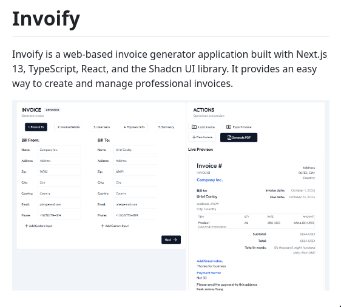This screenshot has width=341, height=307.
Task: Click the Bill From Name input field
Action: click(59, 150)
